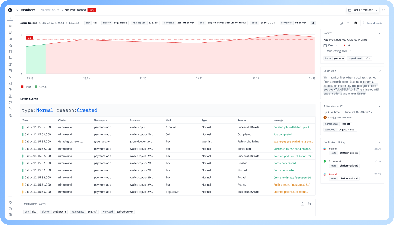Expand the +2 additional labels chip
This screenshot has width=394, height=225.
[313, 23]
